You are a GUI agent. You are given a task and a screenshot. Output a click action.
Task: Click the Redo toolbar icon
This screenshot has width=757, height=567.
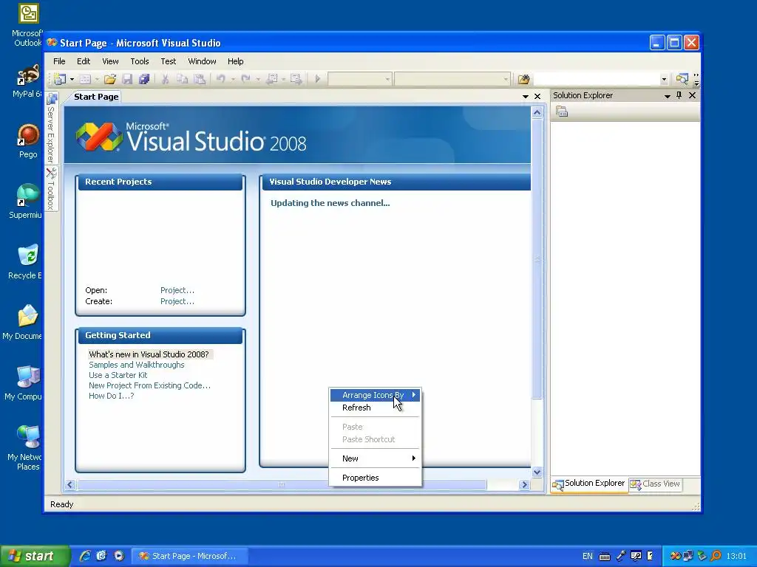[245, 79]
